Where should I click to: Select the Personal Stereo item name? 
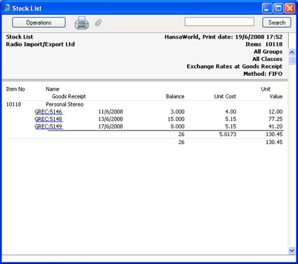(65, 105)
